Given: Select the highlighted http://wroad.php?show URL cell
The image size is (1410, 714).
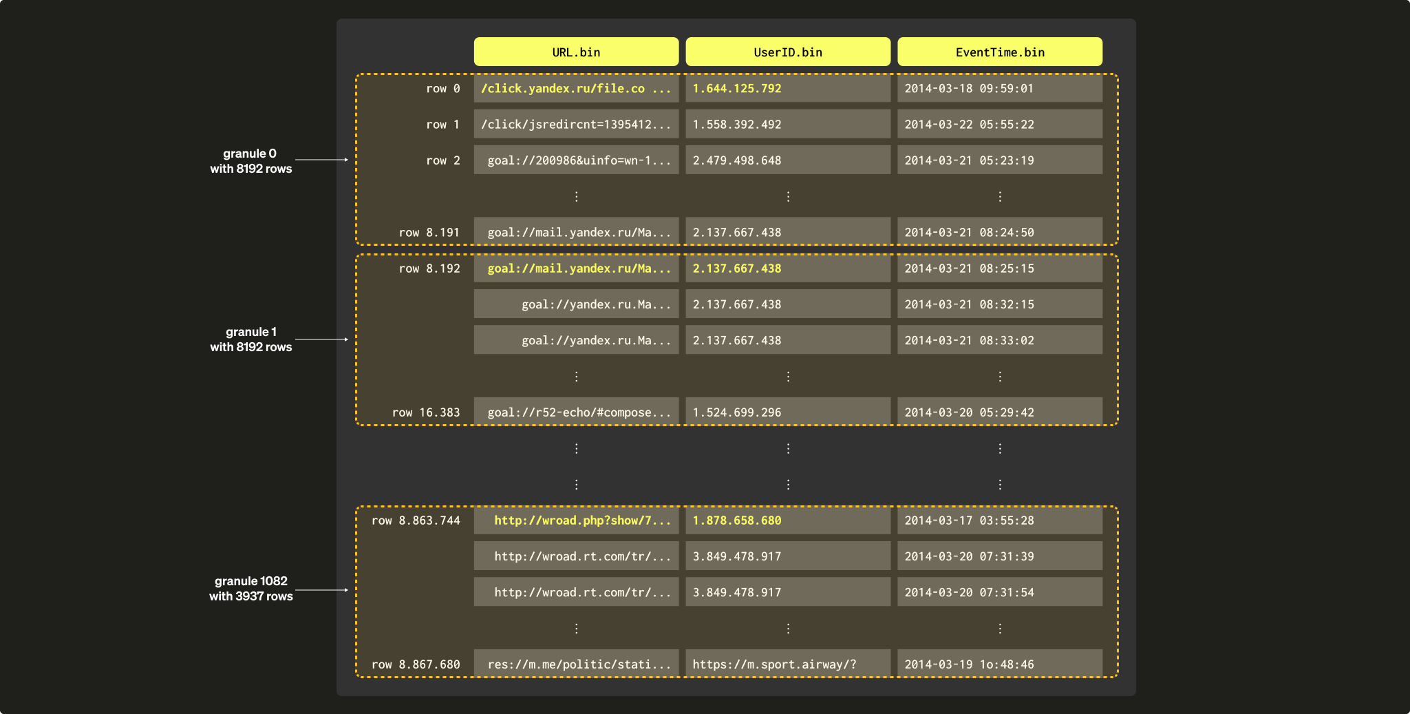Looking at the screenshot, I should pos(576,521).
